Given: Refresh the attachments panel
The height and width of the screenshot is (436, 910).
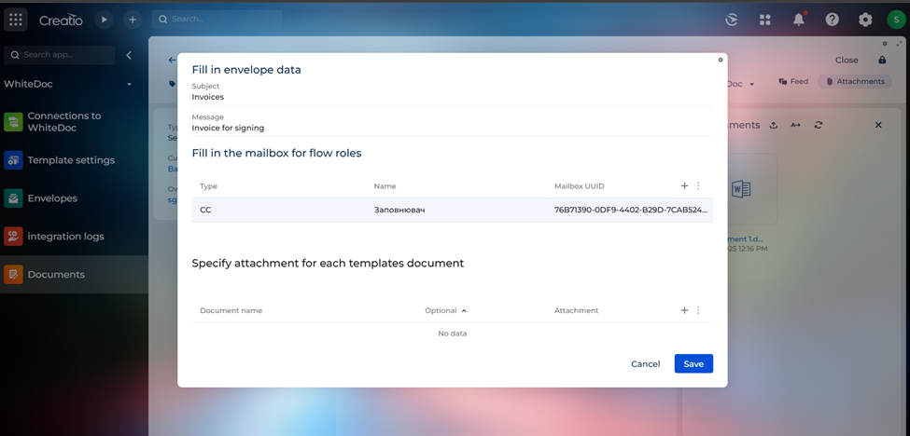Looking at the screenshot, I should [x=819, y=125].
